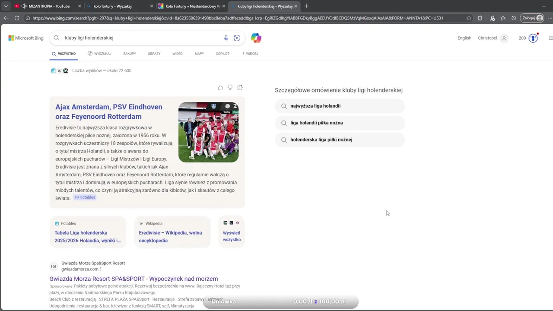553x311 pixels.
Task: Search suggestion liga holandii piłka nożna
Action: [x=340, y=123]
